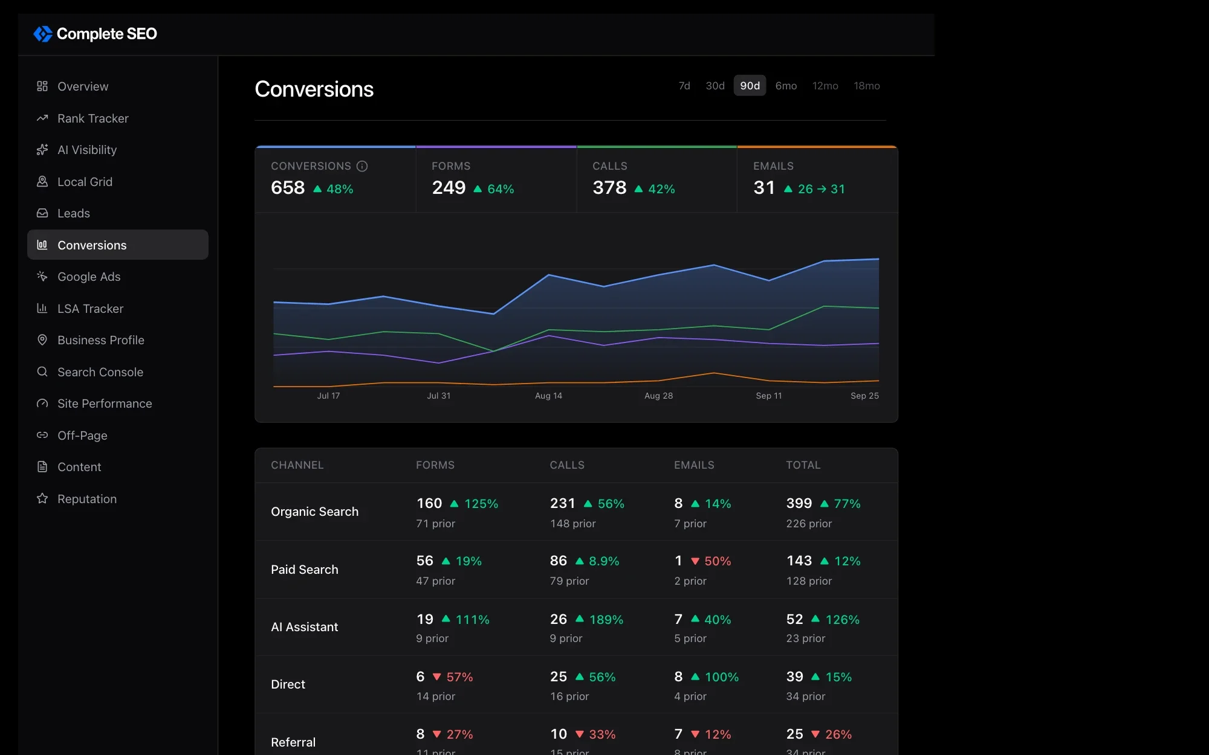Click the Rank Tracker trend icon
The height and width of the screenshot is (755, 1209).
point(42,118)
